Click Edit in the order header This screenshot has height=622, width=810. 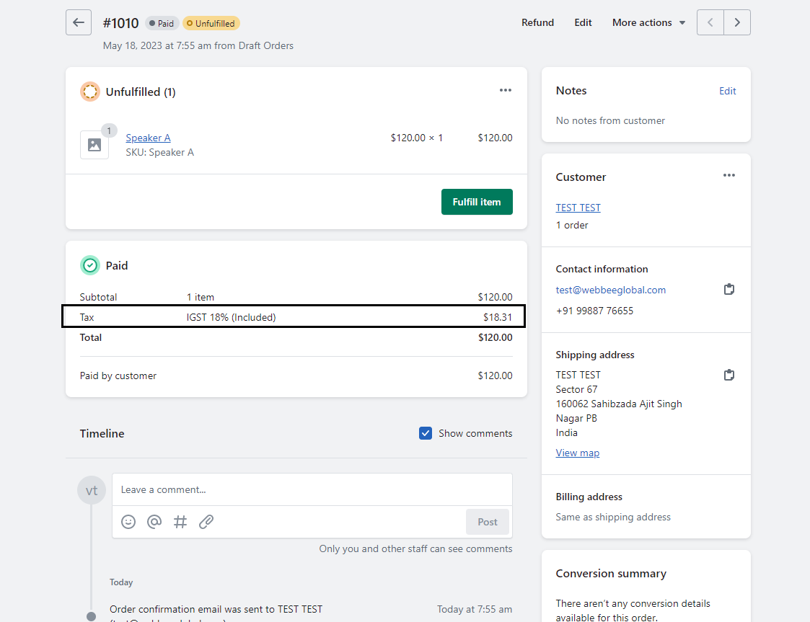(583, 22)
